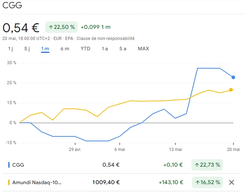Open the Amundi Nasdaq-10... comparison entry
Viewport: 244px width, 192px height.
(x=37, y=182)
